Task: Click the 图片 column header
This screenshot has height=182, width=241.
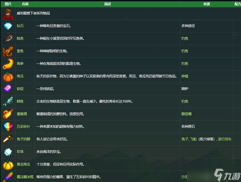Action: click(8, 4)
